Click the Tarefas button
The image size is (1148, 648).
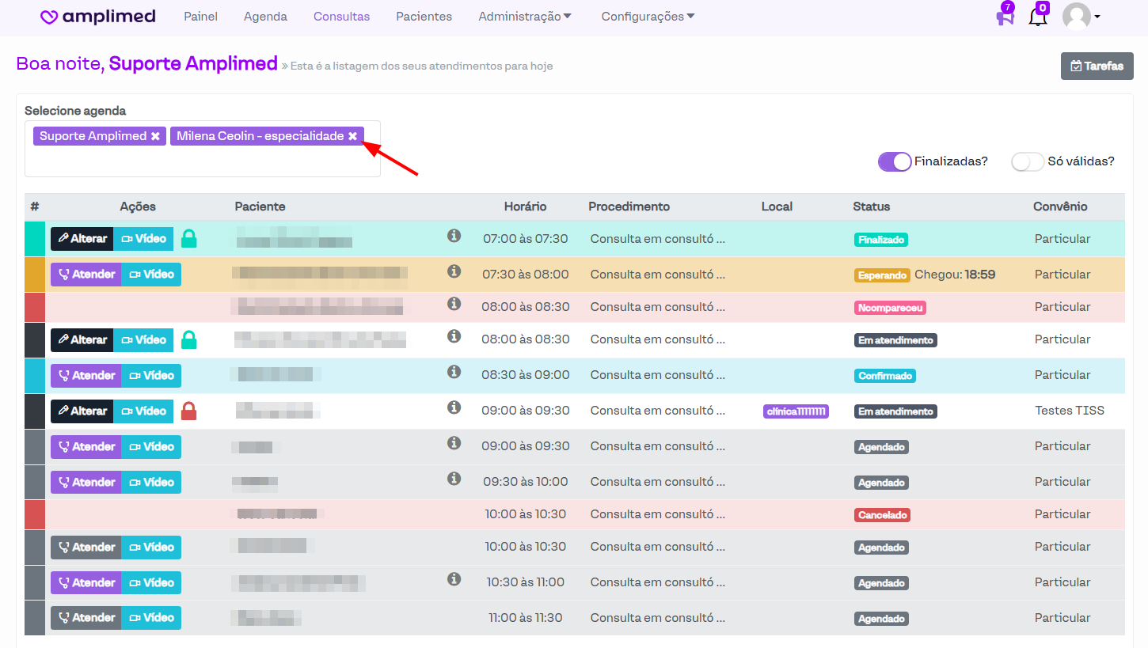1097,66
